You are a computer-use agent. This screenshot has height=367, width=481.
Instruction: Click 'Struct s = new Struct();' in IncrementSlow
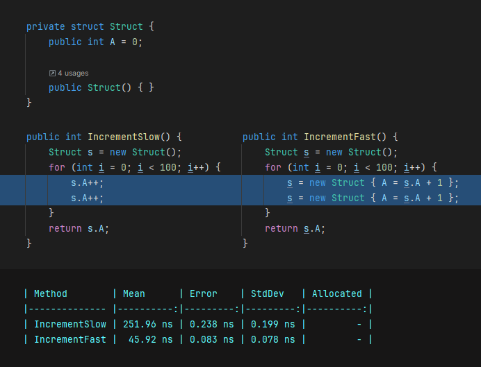coord(115,152)
